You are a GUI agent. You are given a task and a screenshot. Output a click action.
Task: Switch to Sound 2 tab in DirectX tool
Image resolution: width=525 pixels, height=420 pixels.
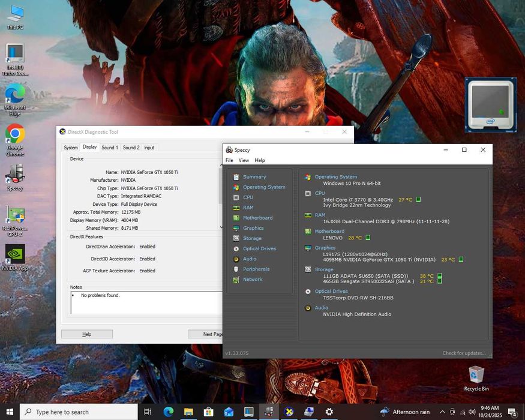click(x=131, y=148)
